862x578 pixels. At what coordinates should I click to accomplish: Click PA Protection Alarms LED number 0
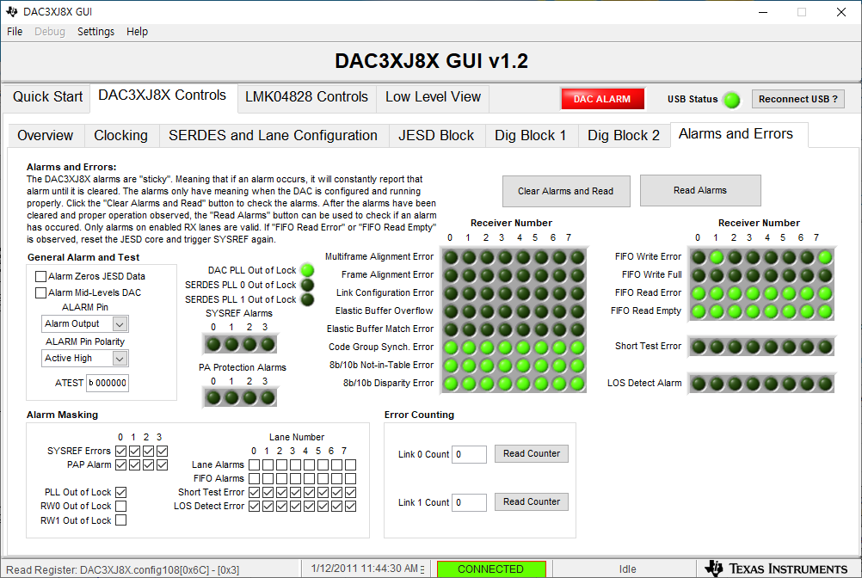[x=214, y=397]
